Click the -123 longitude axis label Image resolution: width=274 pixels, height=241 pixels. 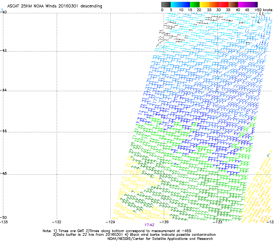pos(218,222)
